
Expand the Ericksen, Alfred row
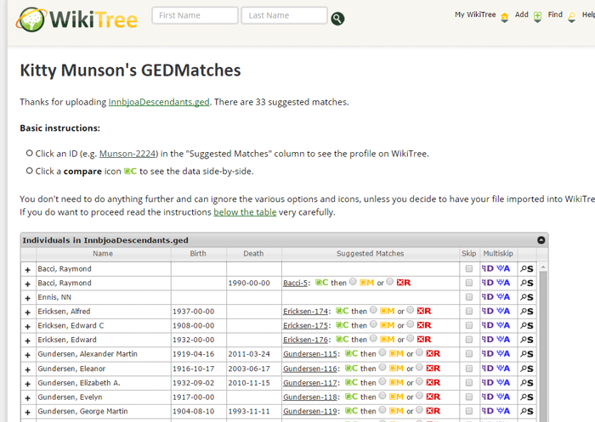point(27,312)
